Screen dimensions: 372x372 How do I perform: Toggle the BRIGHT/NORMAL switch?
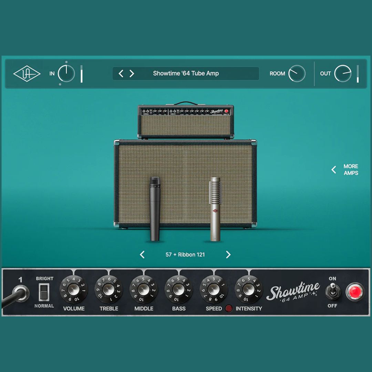pos(44,292)
